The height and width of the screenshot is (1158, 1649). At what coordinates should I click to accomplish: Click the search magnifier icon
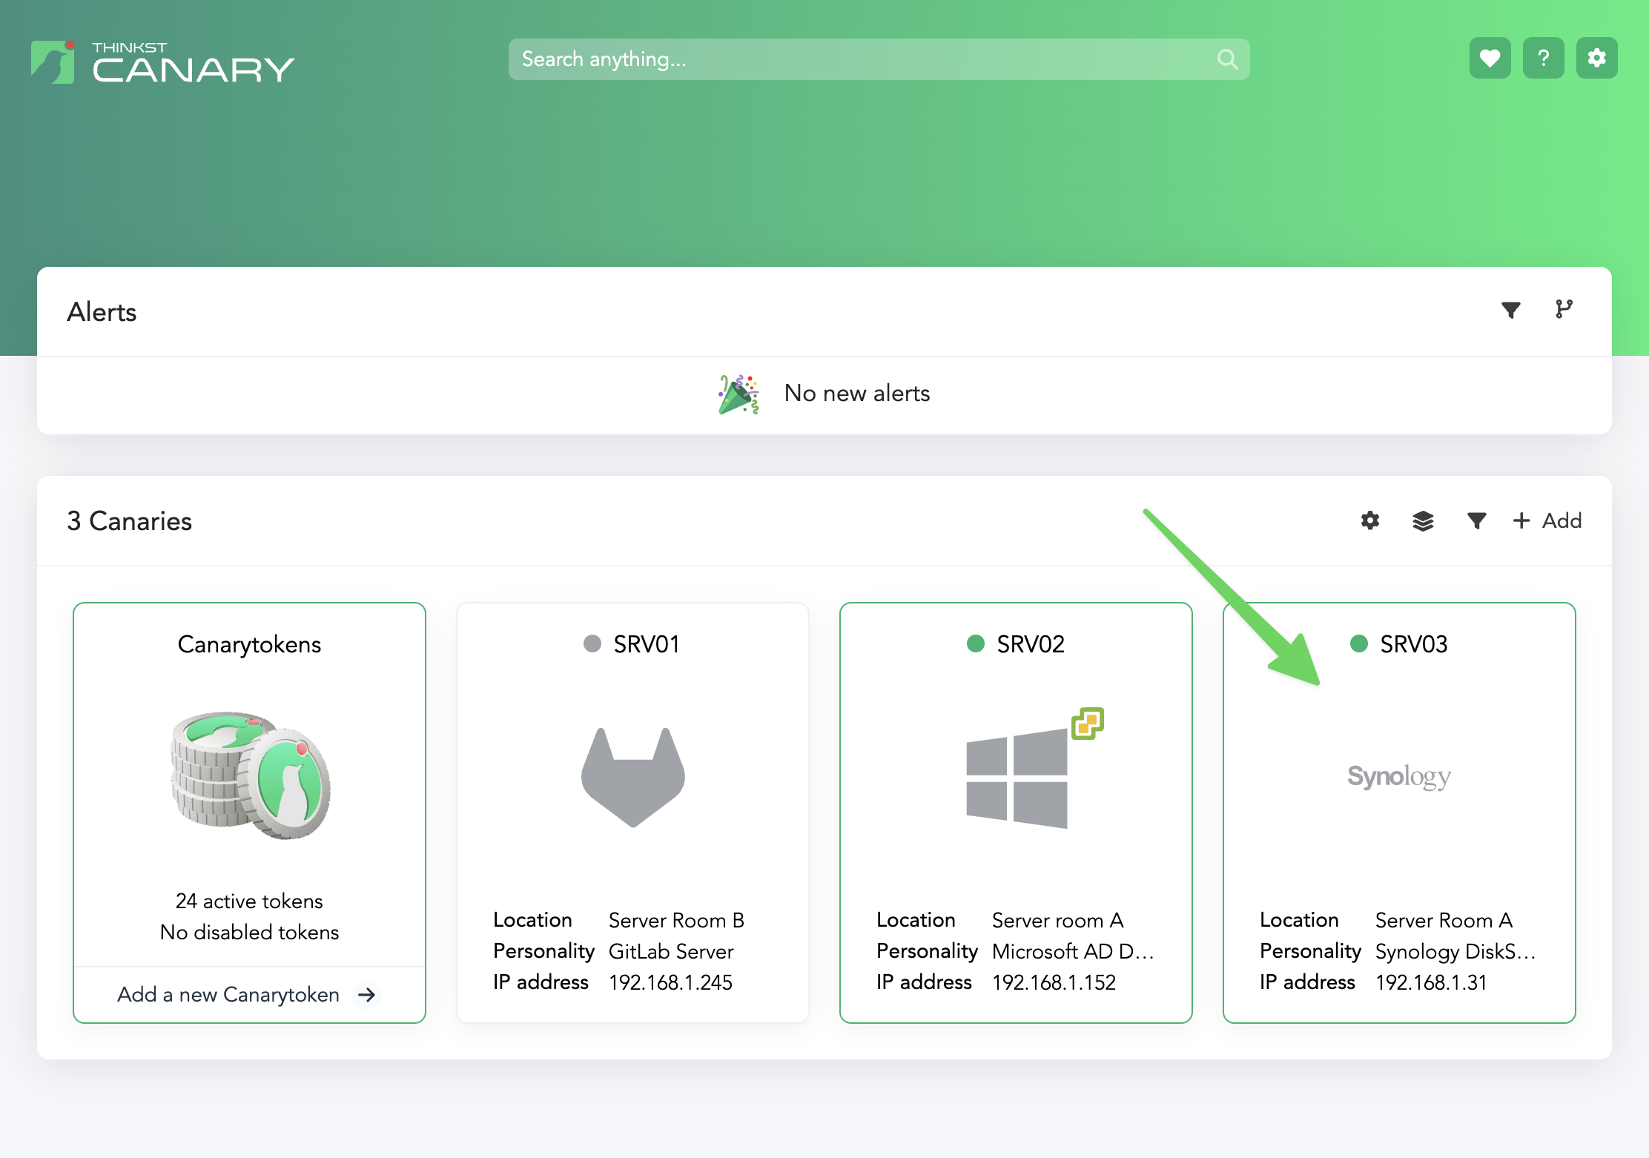pos(1227,59)
